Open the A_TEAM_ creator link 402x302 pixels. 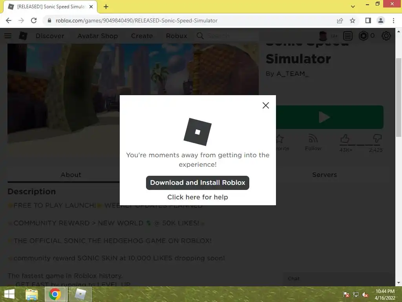pyautogui.click(x=292, y=74)
